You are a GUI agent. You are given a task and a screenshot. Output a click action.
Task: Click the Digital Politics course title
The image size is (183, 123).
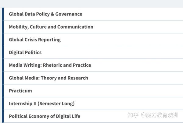25,52
